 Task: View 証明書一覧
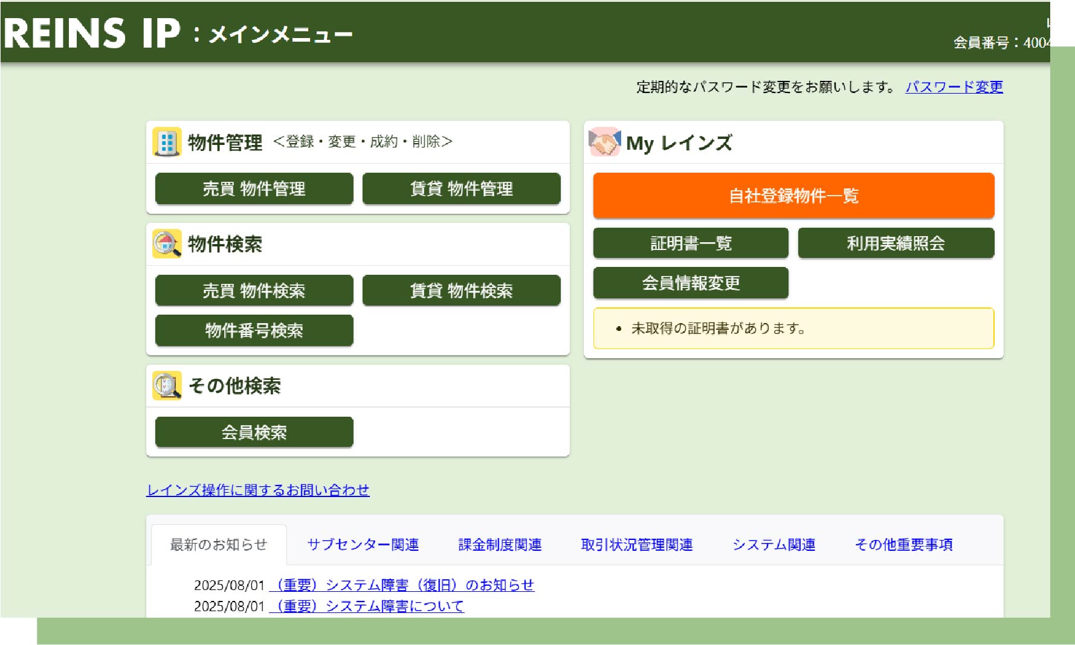click(690, 243)
